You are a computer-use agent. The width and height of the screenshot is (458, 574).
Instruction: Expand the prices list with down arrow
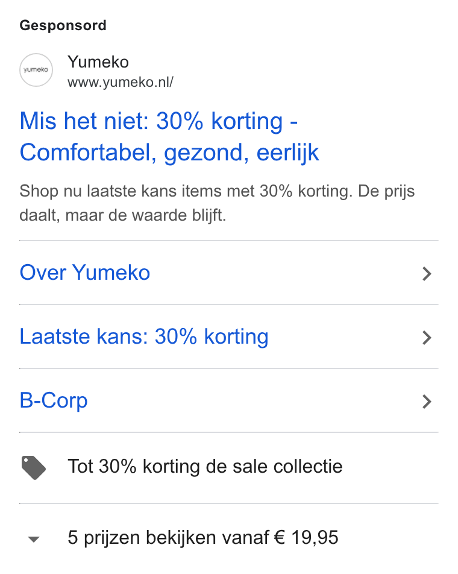(x=34, y=539)
